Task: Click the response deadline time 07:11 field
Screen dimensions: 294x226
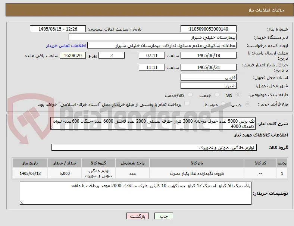Action: [152, 55]
